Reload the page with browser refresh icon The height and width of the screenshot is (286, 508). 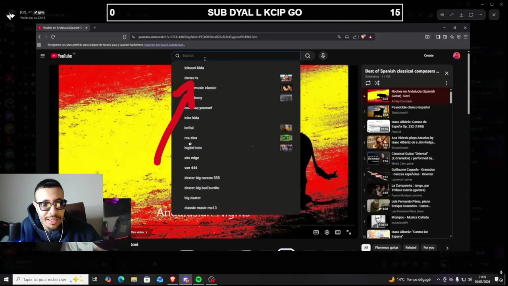[x=53, y=37]
